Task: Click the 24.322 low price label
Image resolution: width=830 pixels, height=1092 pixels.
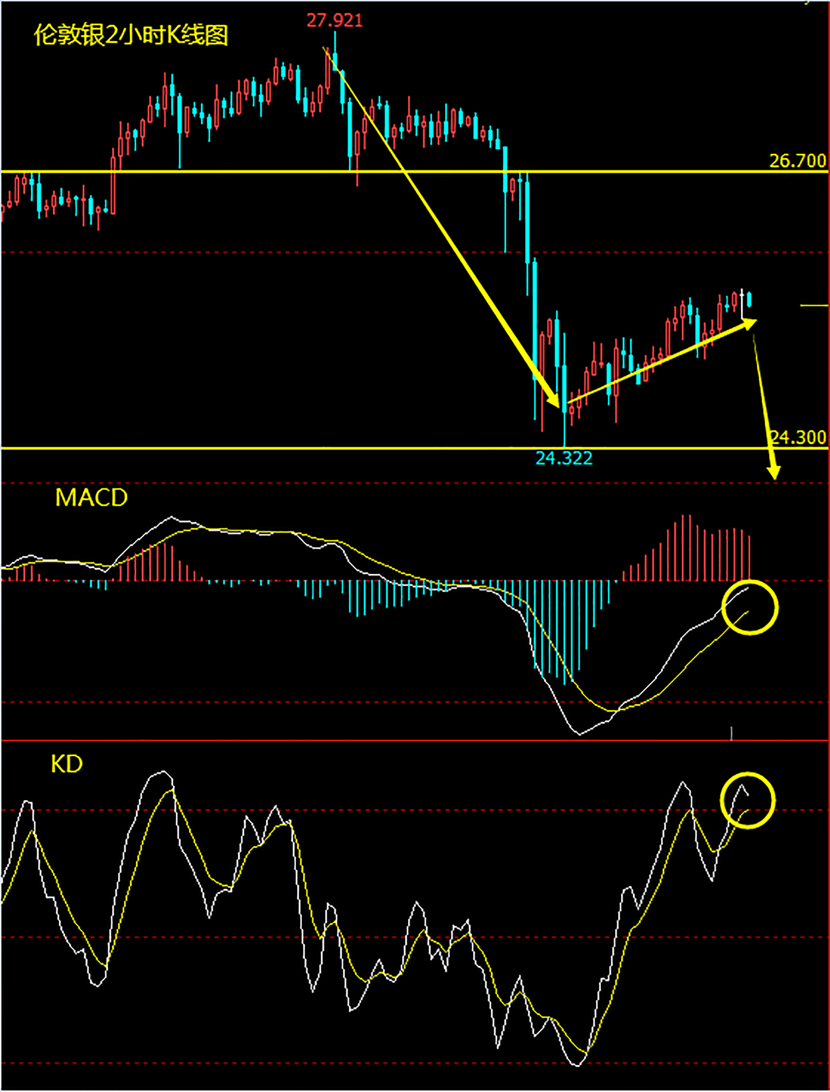Action: pyautogui.click(x=564, y=458)
